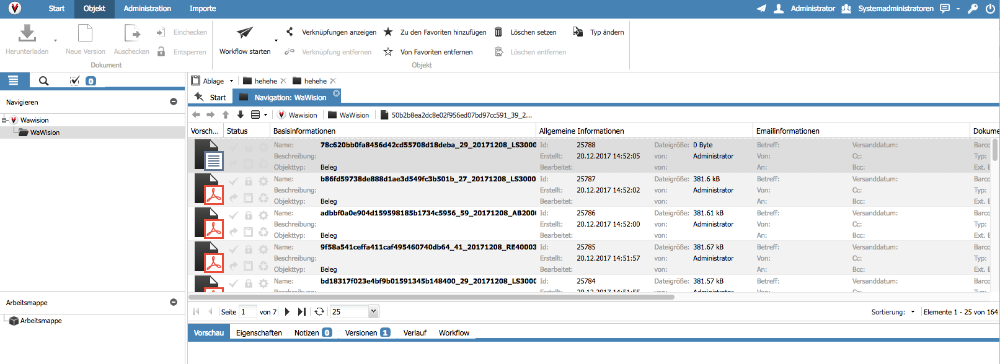Jump to last page icon
Screen dimensions: 1000x364
point(302,312)
